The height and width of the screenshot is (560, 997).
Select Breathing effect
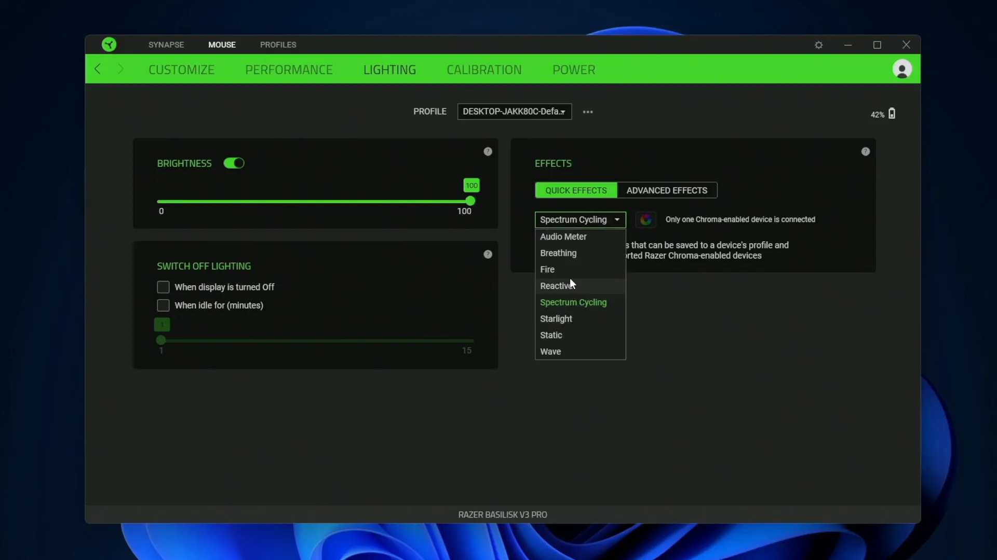pyautogui.click(x=581, y=253)
